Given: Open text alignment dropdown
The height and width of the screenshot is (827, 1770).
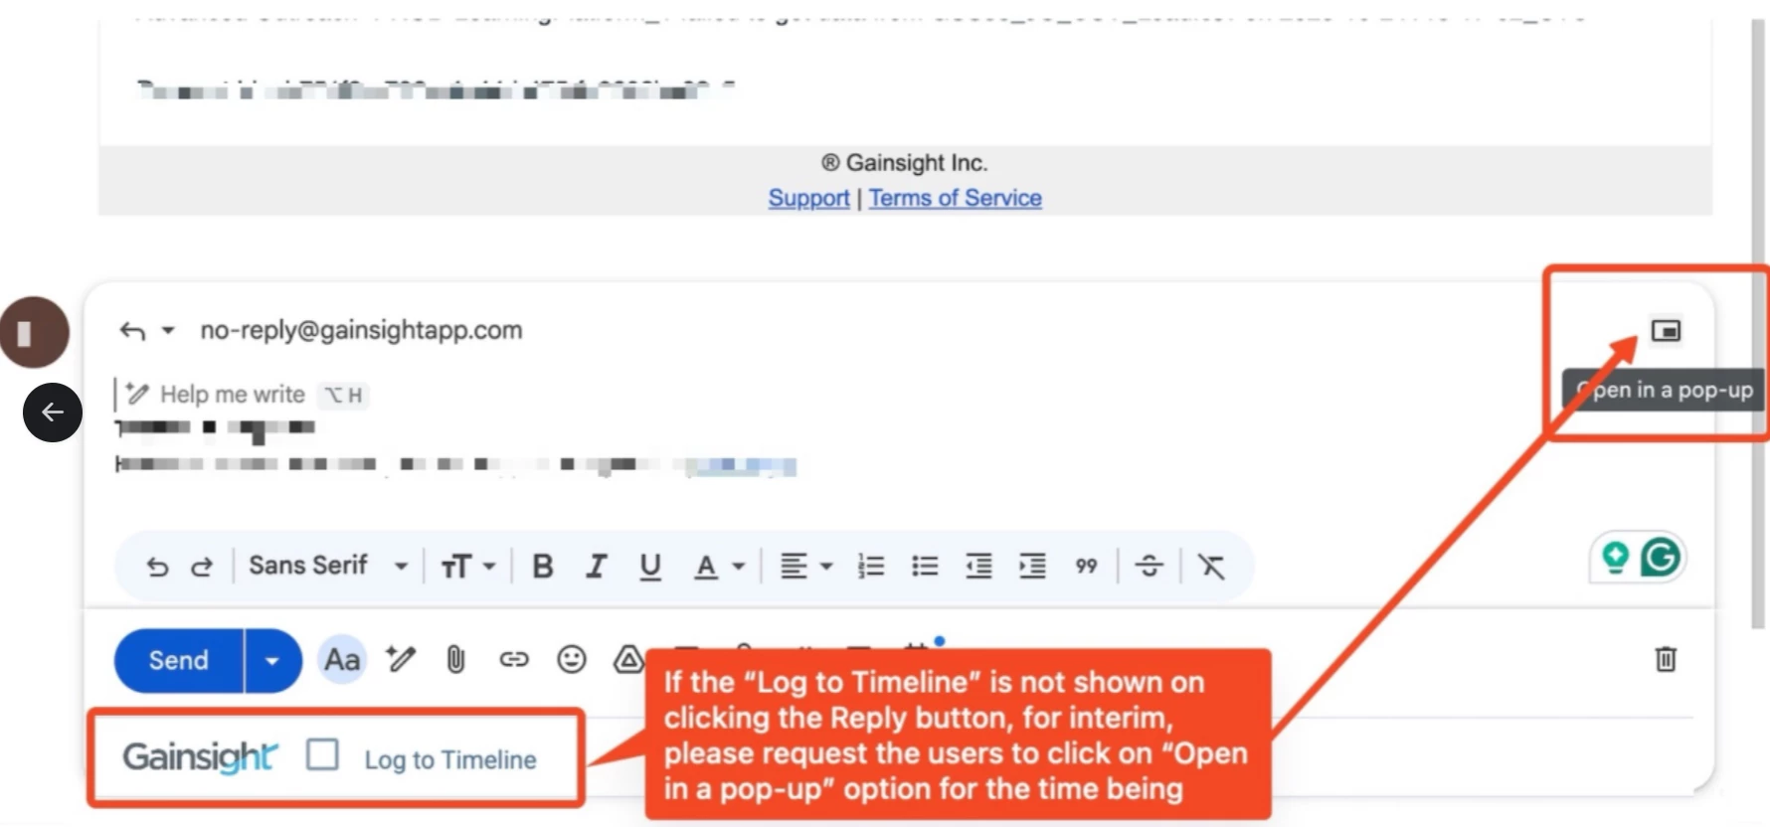Looking at the screenshot, I should [805, 567].
